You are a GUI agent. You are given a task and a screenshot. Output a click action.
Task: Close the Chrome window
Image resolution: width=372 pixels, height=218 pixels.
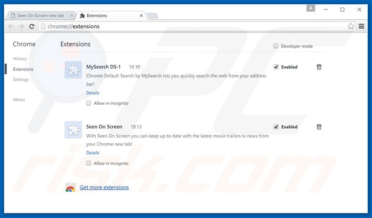(359, 9)
